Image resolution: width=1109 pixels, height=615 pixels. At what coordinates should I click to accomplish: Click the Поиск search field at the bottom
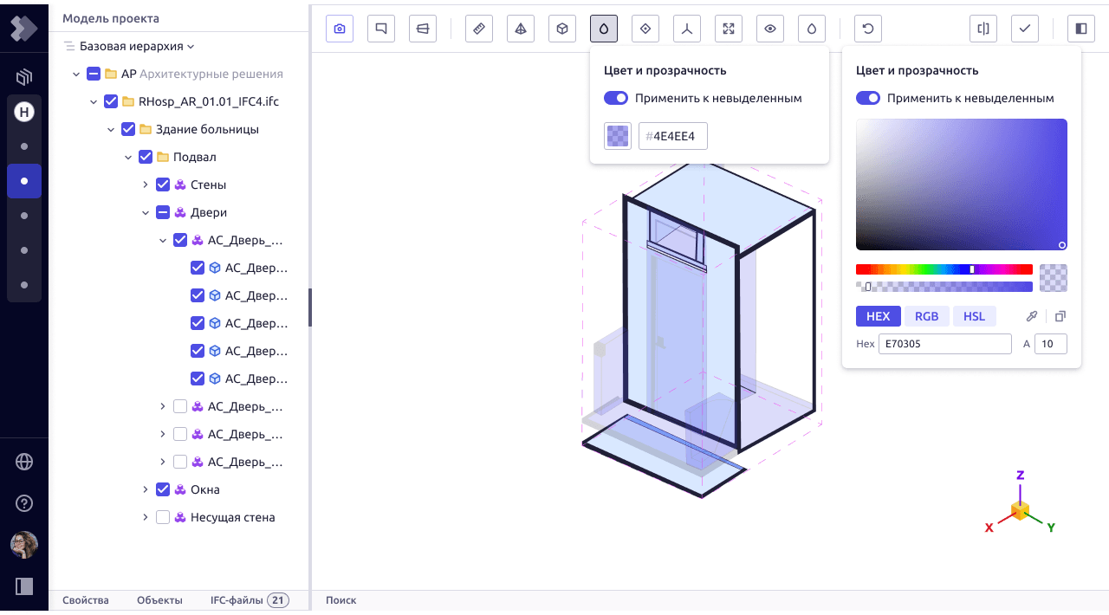point(341,600)
